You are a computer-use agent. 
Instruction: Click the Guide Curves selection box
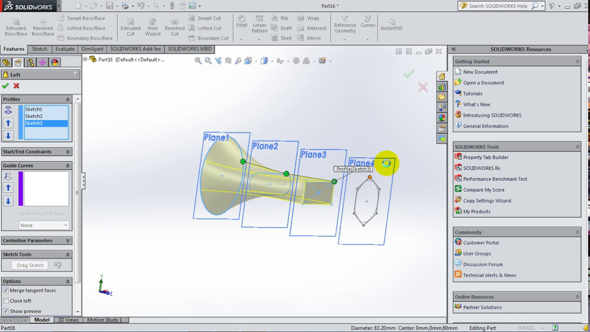[46, 189]
